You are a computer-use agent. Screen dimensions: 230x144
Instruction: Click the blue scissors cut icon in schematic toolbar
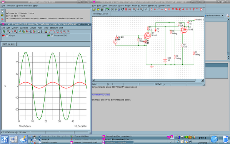[119, 9]
